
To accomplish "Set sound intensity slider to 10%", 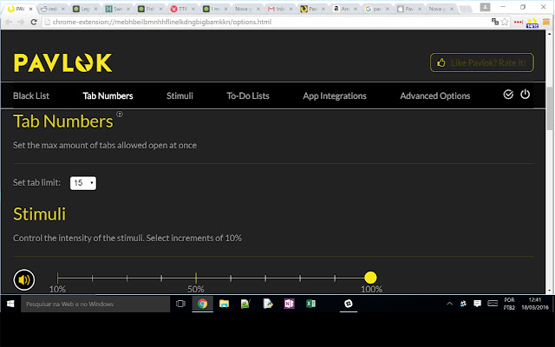I will pyautogui.click(x=58, y=278).
